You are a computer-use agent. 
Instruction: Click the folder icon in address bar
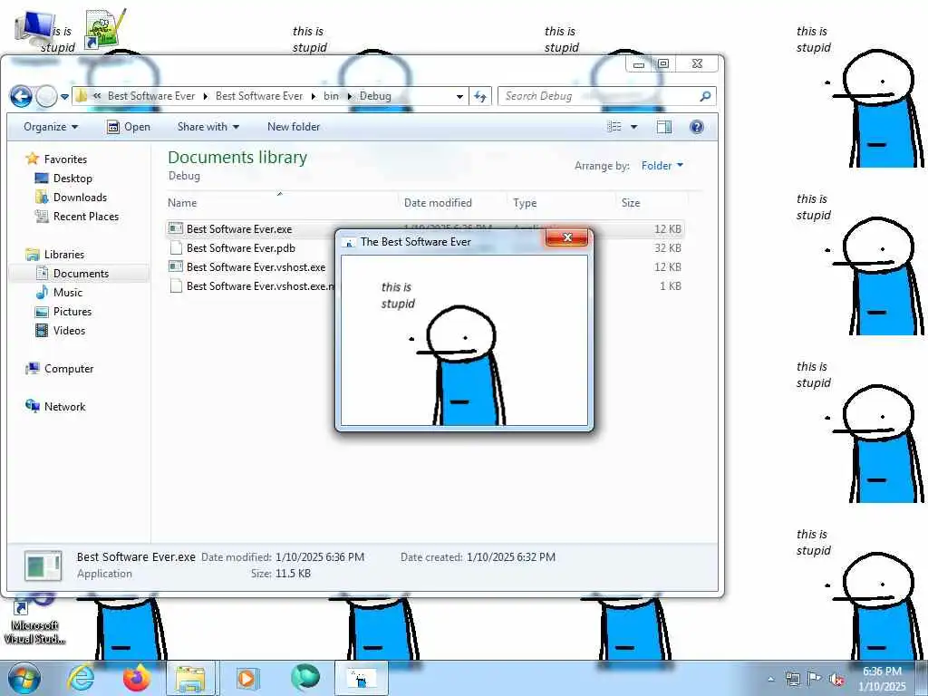82,95
